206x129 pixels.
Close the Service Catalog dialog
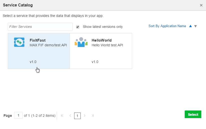click(x=201, y=5)
